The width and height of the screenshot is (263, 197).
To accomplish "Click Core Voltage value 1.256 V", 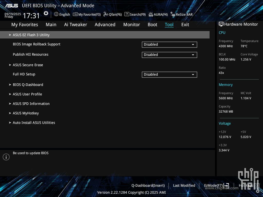I will pyautogui.click(x=246, y=60).
